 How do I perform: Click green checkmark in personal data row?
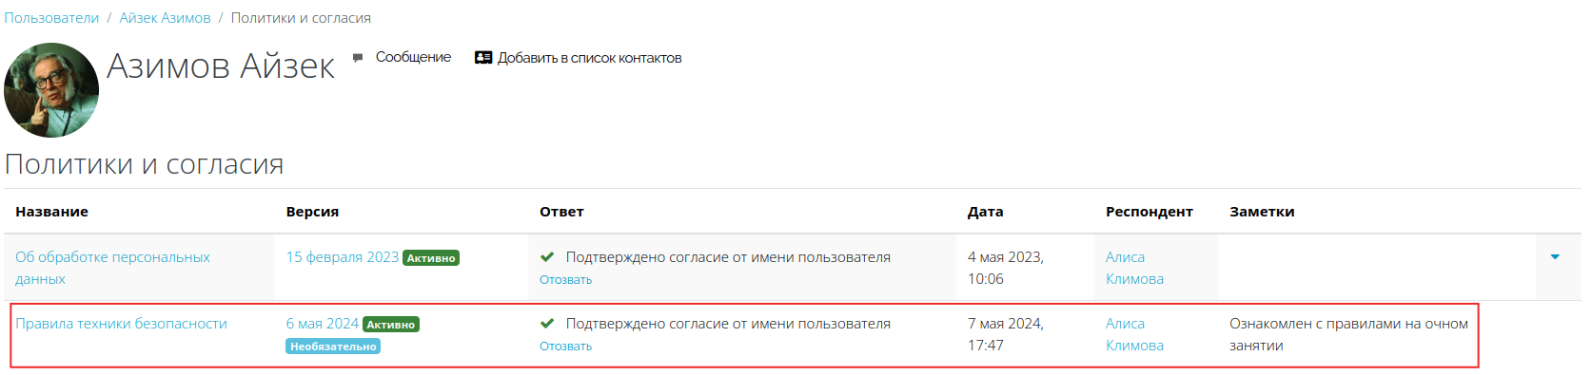point(547,257)
